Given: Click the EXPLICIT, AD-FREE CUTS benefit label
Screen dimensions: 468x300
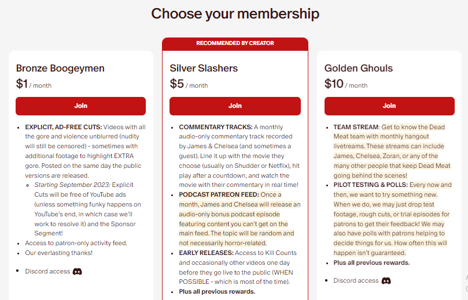Looking at the screenshot, I should pyautogui.click(x=63, y=127).
